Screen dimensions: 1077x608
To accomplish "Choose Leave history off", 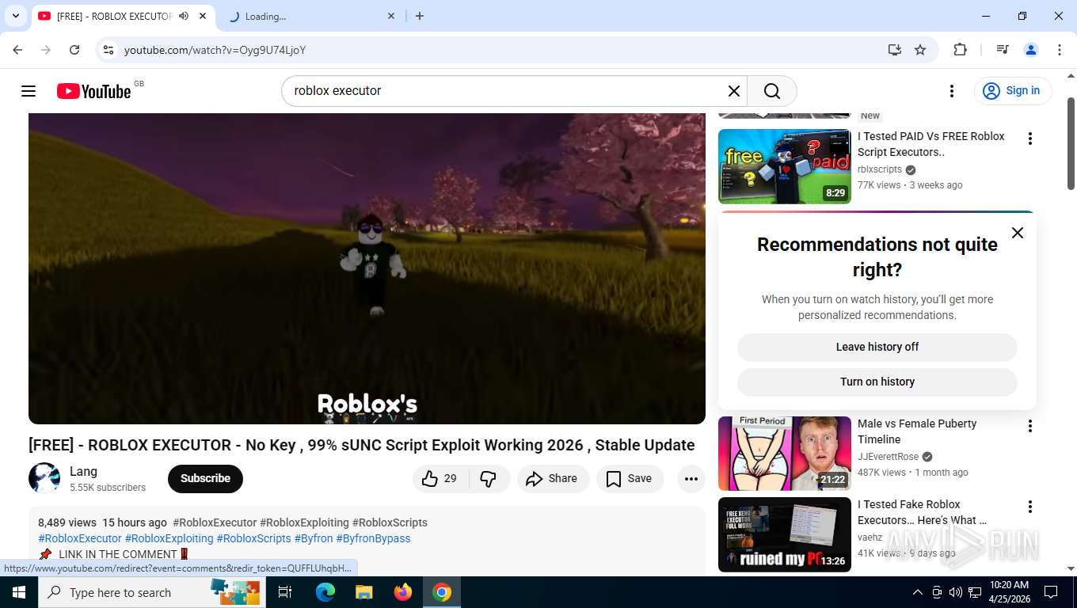I will point(877,347).
